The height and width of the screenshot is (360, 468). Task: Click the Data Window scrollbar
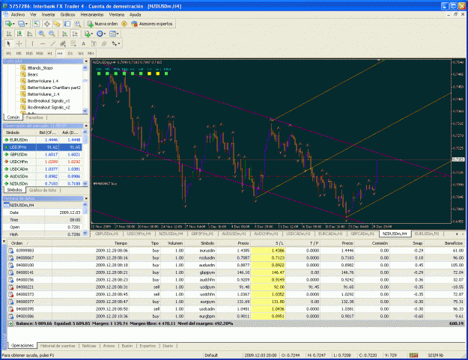[x=85, y=219]
